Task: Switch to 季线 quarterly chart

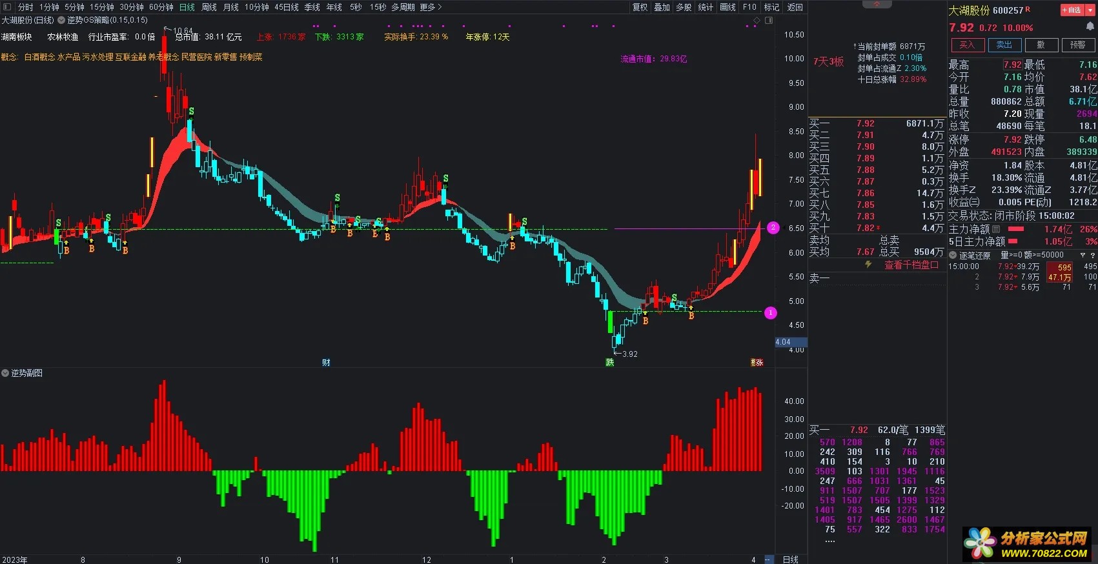Action: [312, 7]
